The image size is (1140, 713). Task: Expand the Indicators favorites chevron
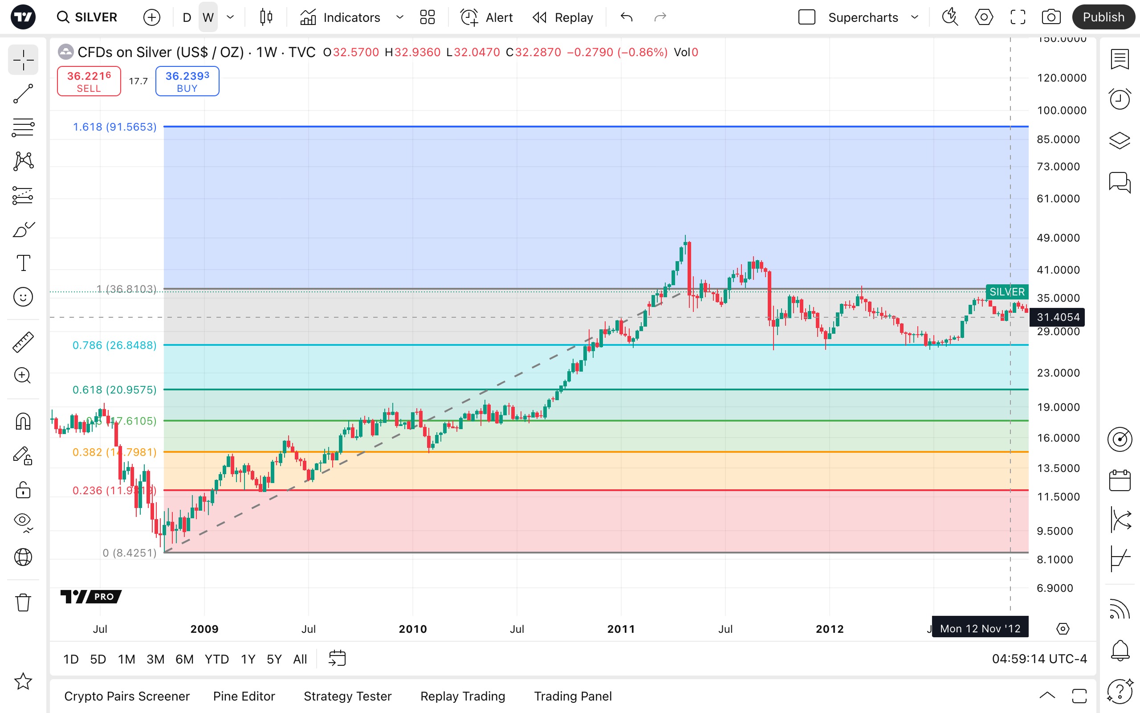(x=400, y=17)
